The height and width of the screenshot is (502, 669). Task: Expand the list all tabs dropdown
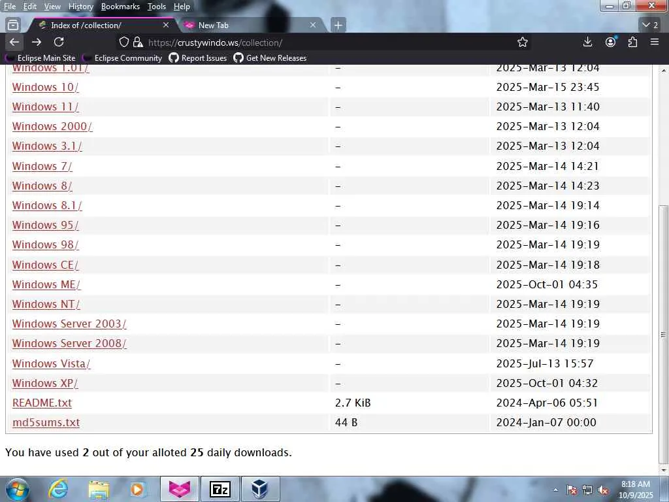click(x=651, y=25)
